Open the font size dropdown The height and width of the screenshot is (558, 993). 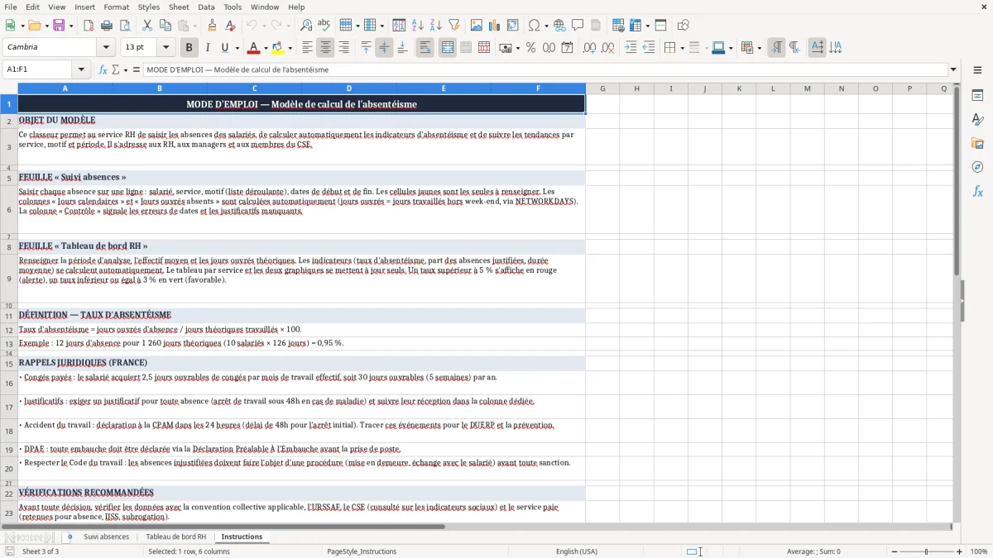click(165, 48)
